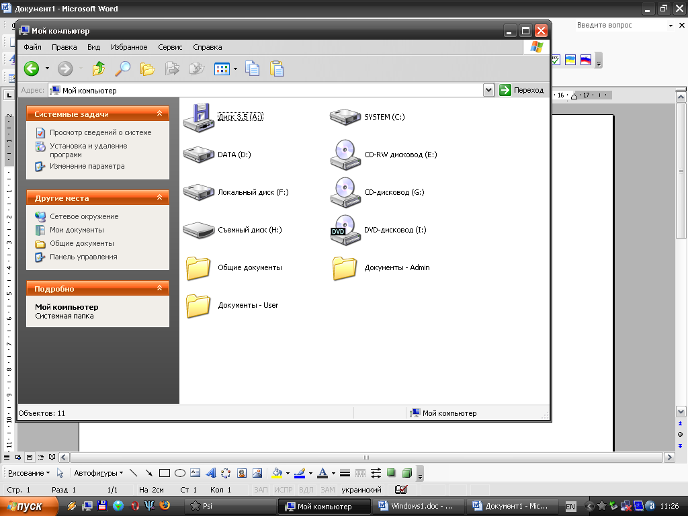The image size is (688, 516).
Task: Click the Font Color button in Word
Action: tap(322, 473)
